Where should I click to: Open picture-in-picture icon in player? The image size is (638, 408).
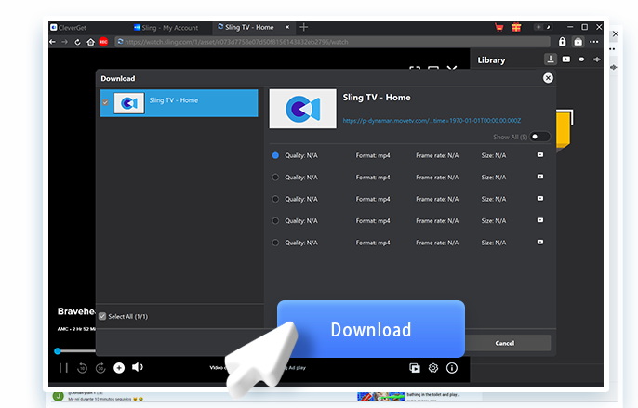(415, 368)
